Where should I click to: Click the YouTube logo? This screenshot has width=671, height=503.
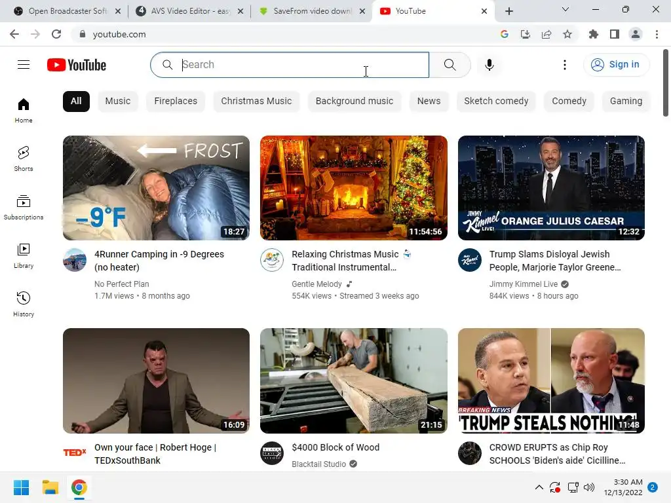77,65
